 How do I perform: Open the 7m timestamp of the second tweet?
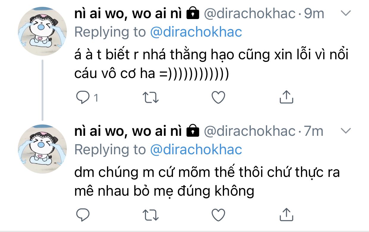[314, 131]
